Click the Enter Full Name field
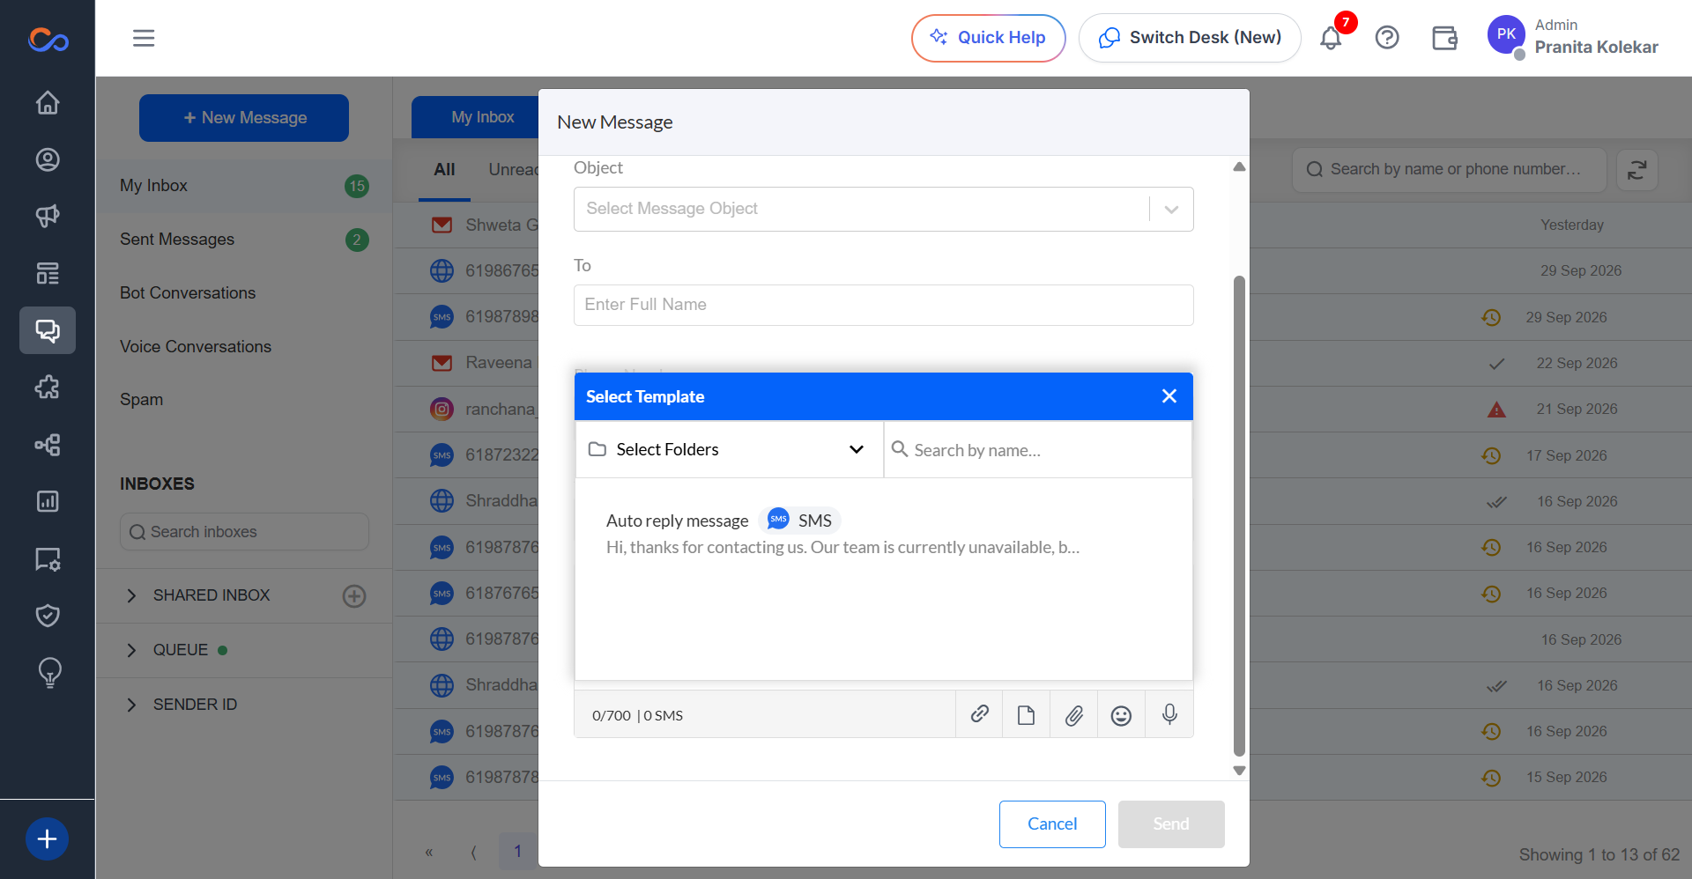Image resolution: width=1692 pixels, height=879 pixels. tap(883, 305)
